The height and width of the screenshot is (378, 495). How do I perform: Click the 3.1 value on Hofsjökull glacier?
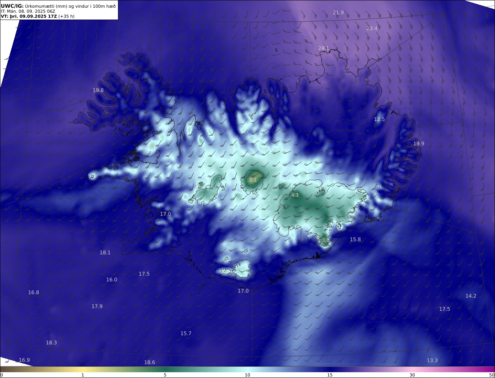(x=253, y=180)
